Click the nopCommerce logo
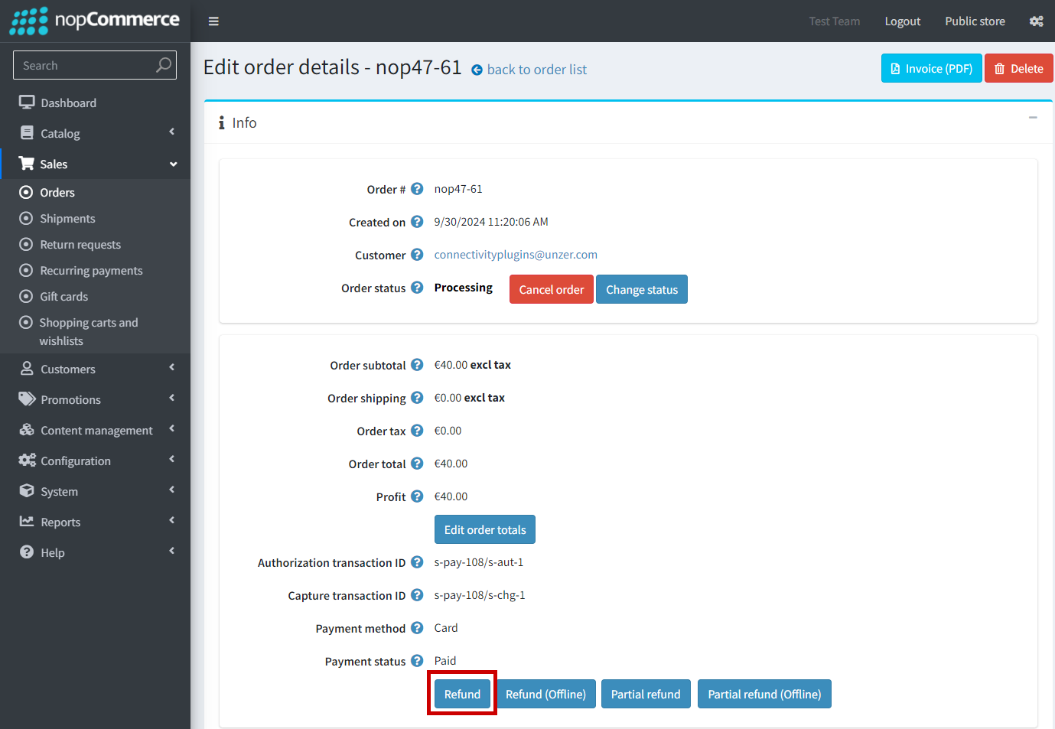Screen dimensions: 1055x729 (95, 21)
